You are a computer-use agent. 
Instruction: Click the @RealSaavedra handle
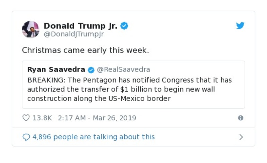pos(123,70)
